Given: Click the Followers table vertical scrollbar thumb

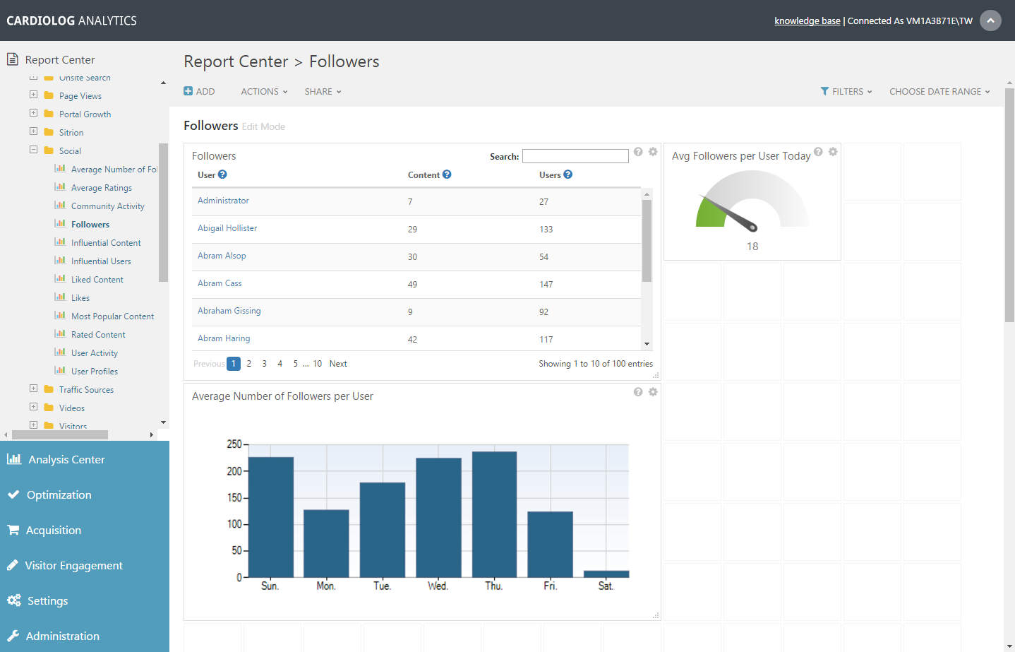Looking at the screenshot, I should [x=647, y=240].
